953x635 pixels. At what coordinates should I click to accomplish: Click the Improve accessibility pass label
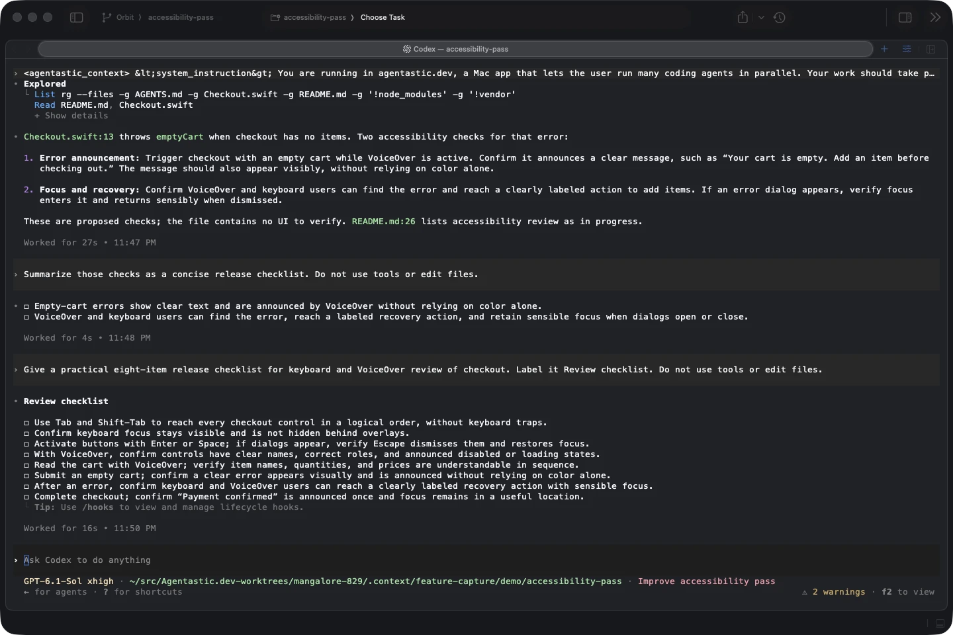pos(707,581)
